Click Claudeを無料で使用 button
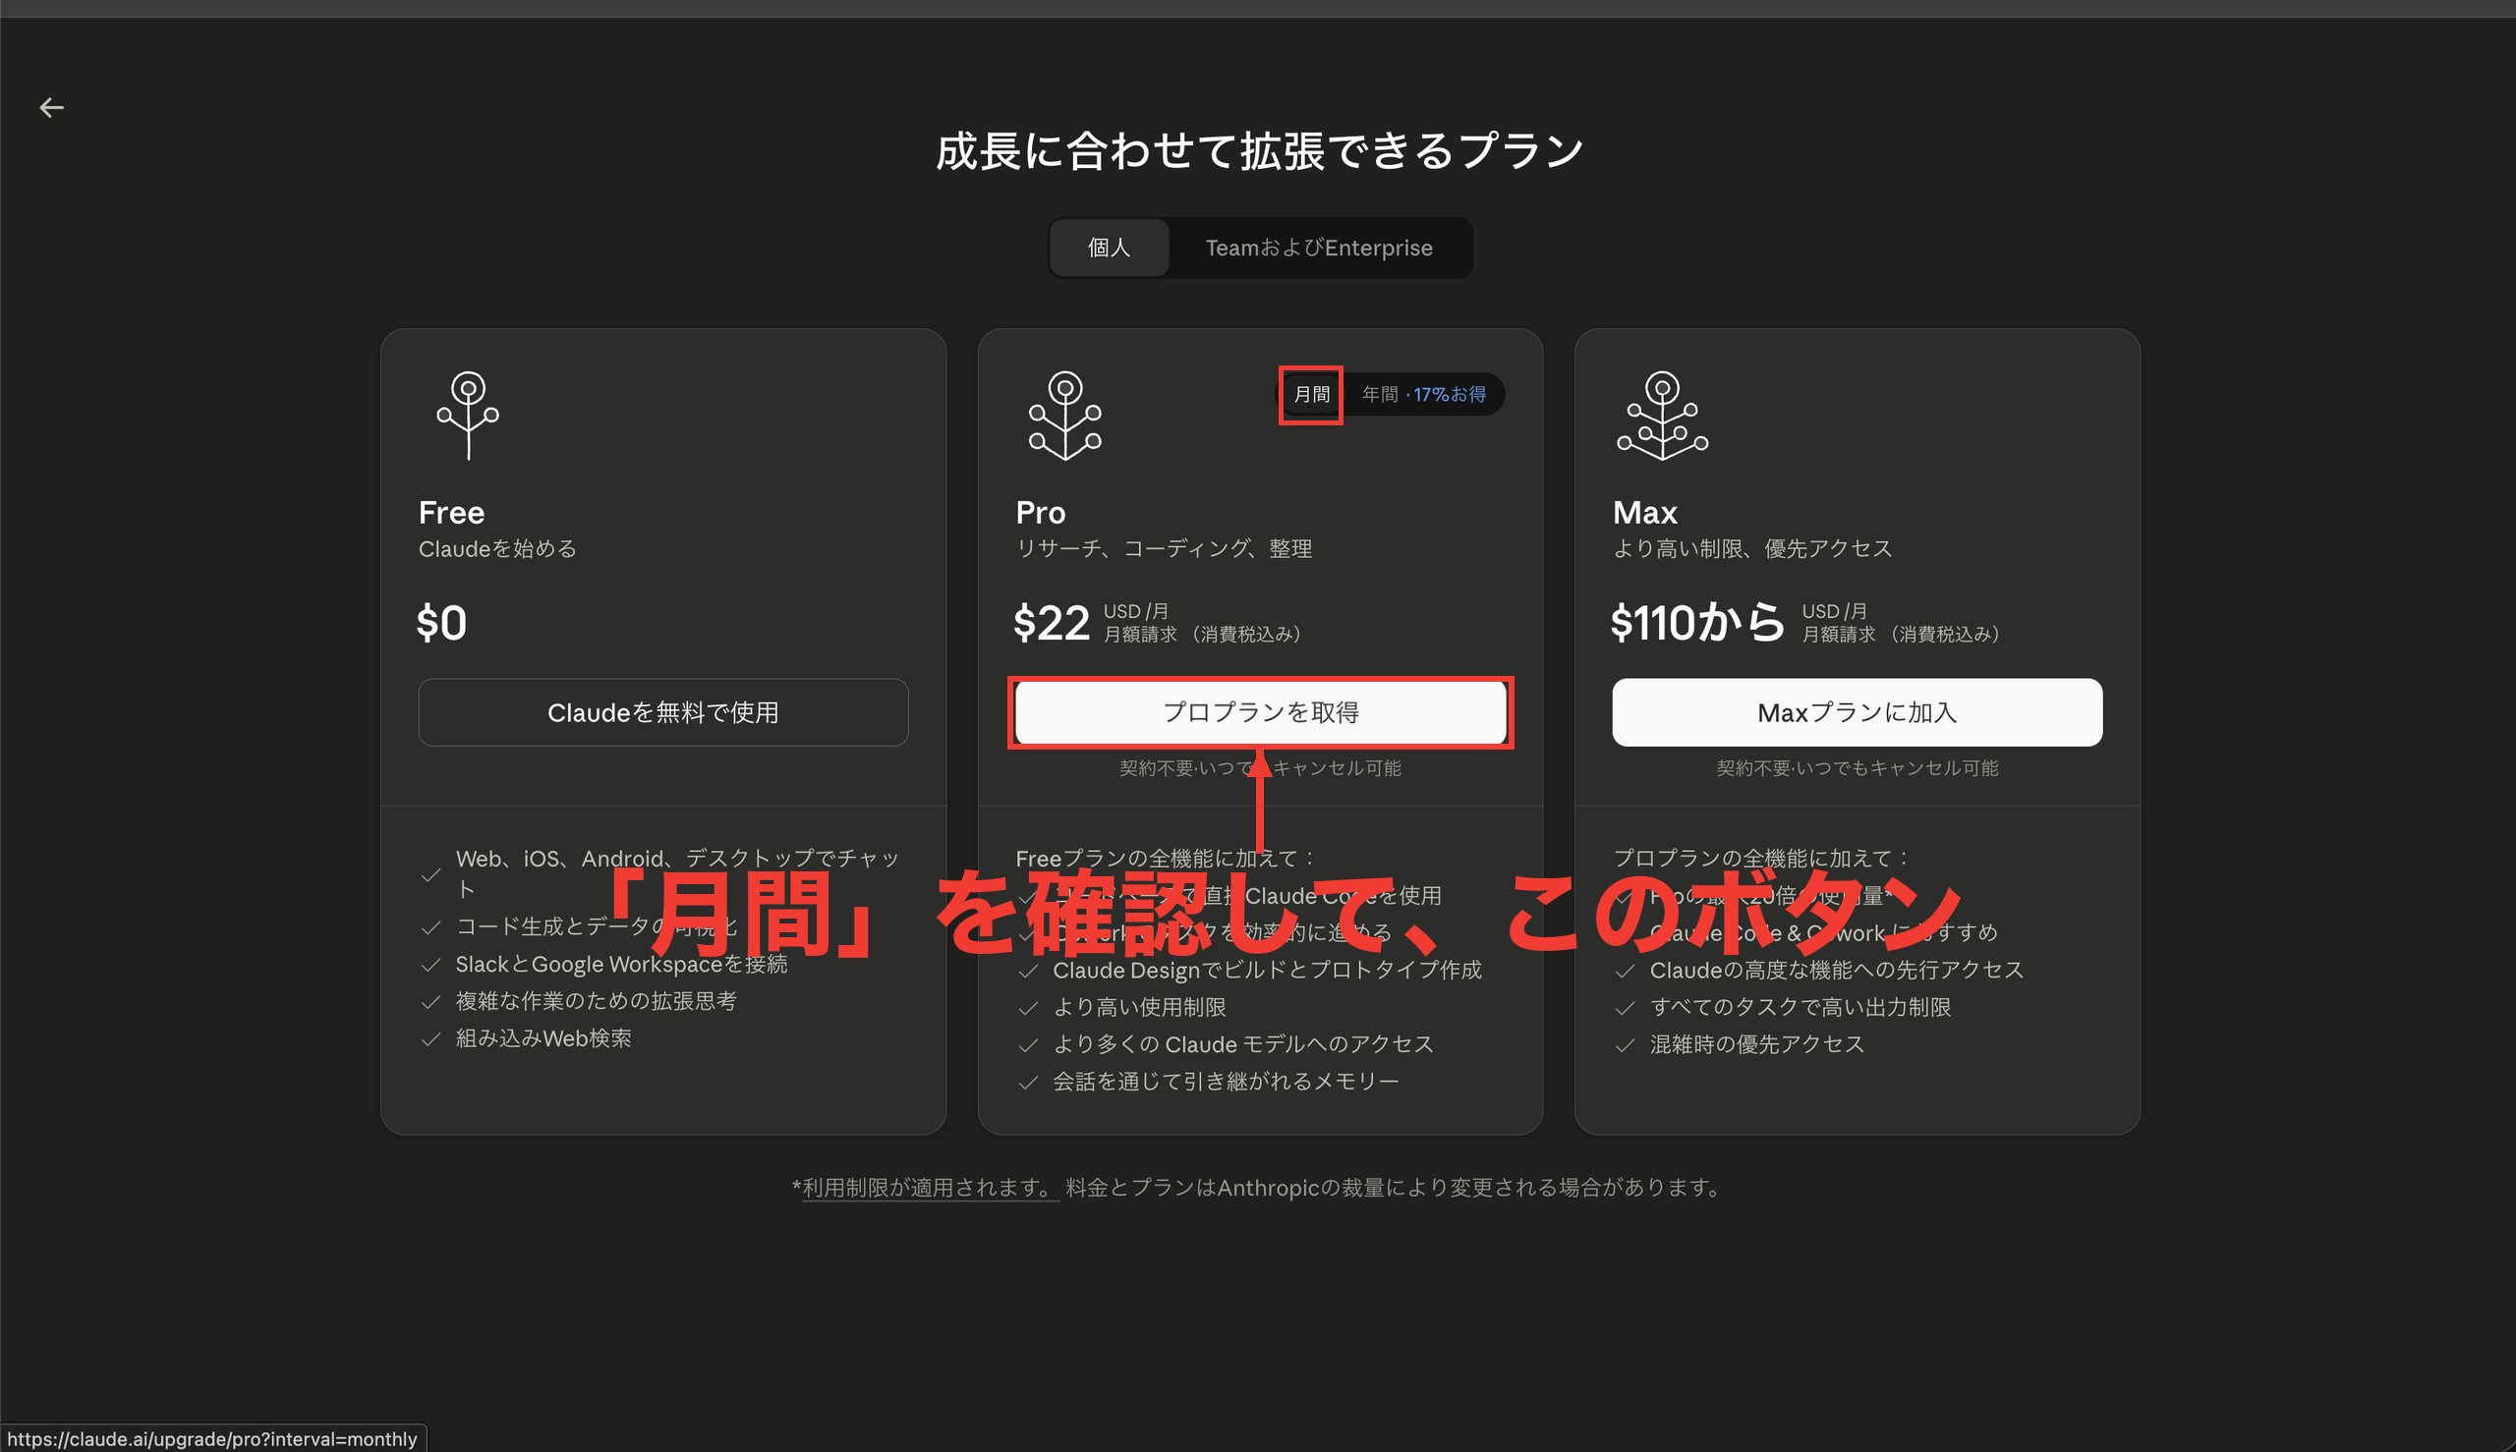The height and width of the screenshot is (1452, 2516). pos(662,712)
